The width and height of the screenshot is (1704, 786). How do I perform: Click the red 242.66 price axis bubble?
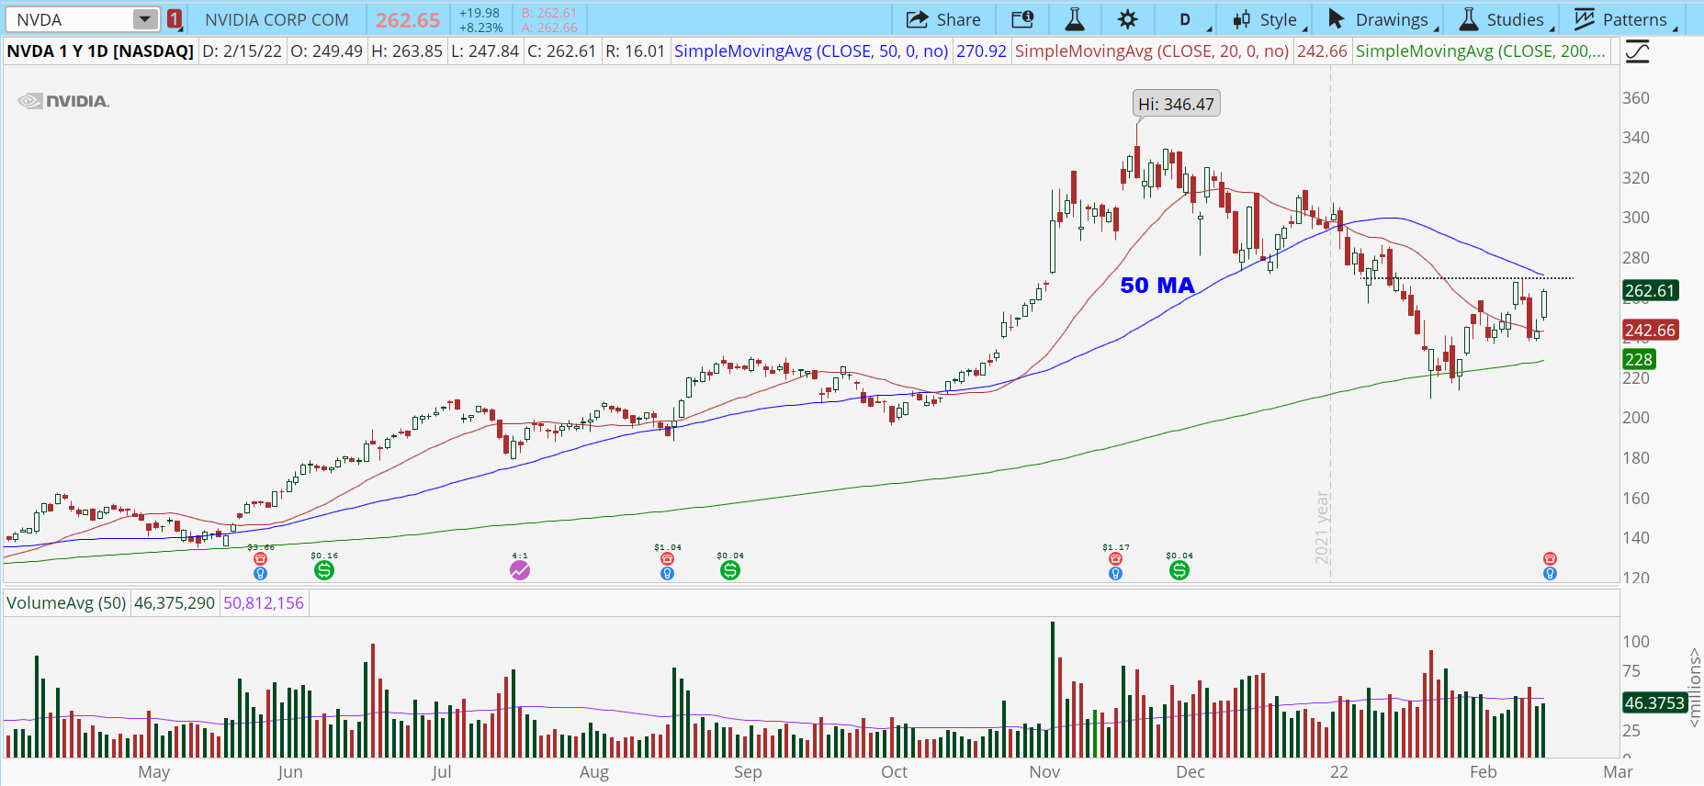(1651, 331)
